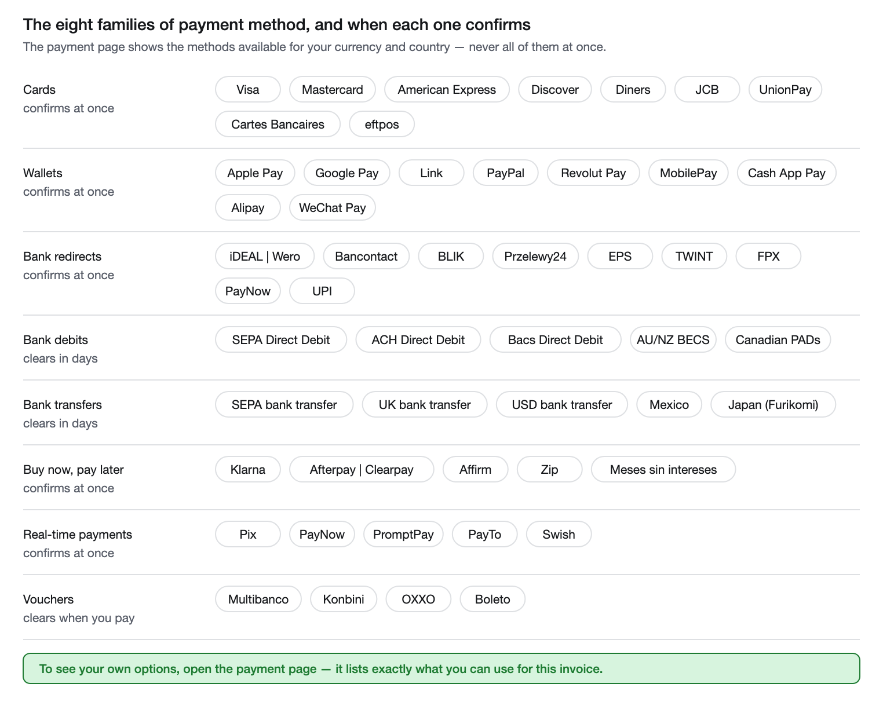Select the Cash App Pay pill
Image resolution: width=883 pixels, height=702 pixels.
(787, 173)
